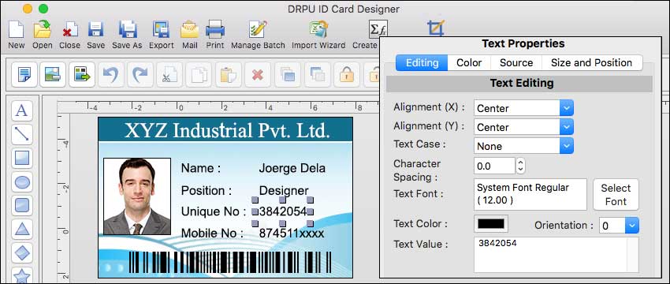The image size is (670, 284).
Task: Click the 'Mobile No :' label
Action: click(212, 234)
